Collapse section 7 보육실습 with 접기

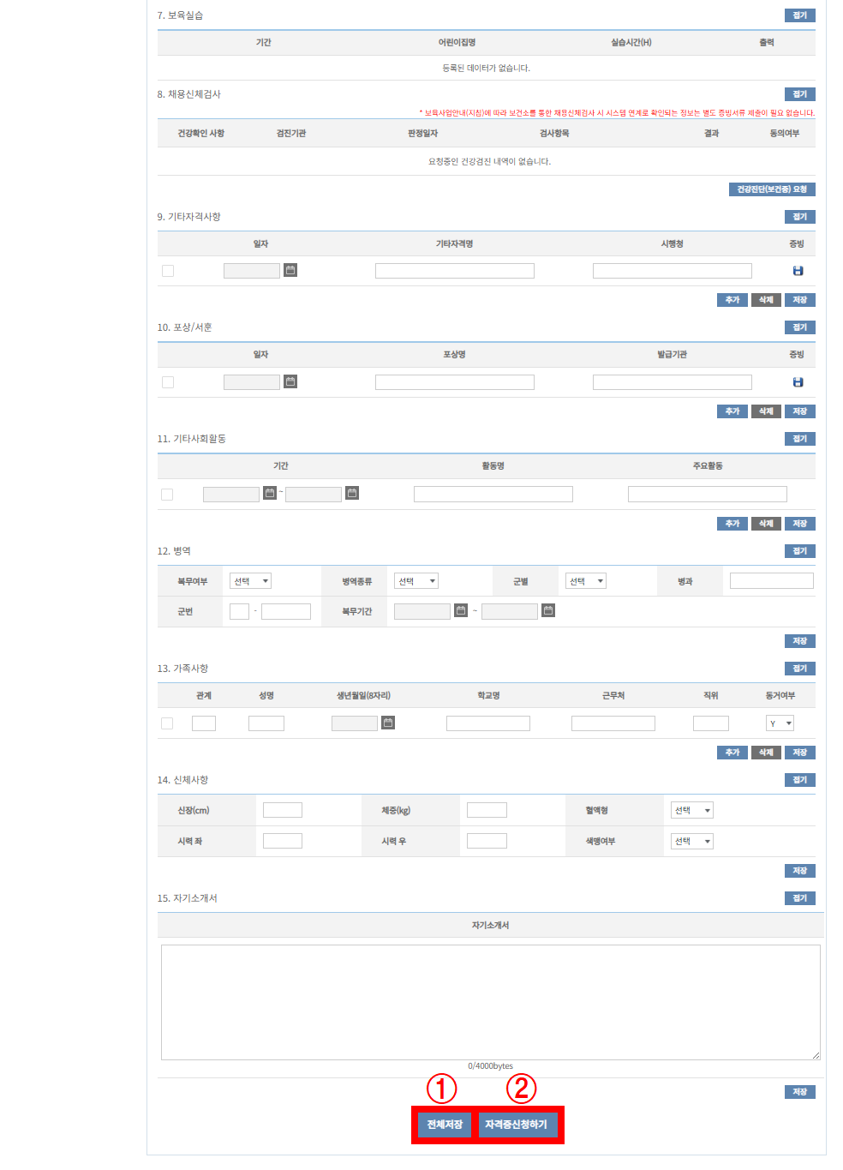[800, 15]
